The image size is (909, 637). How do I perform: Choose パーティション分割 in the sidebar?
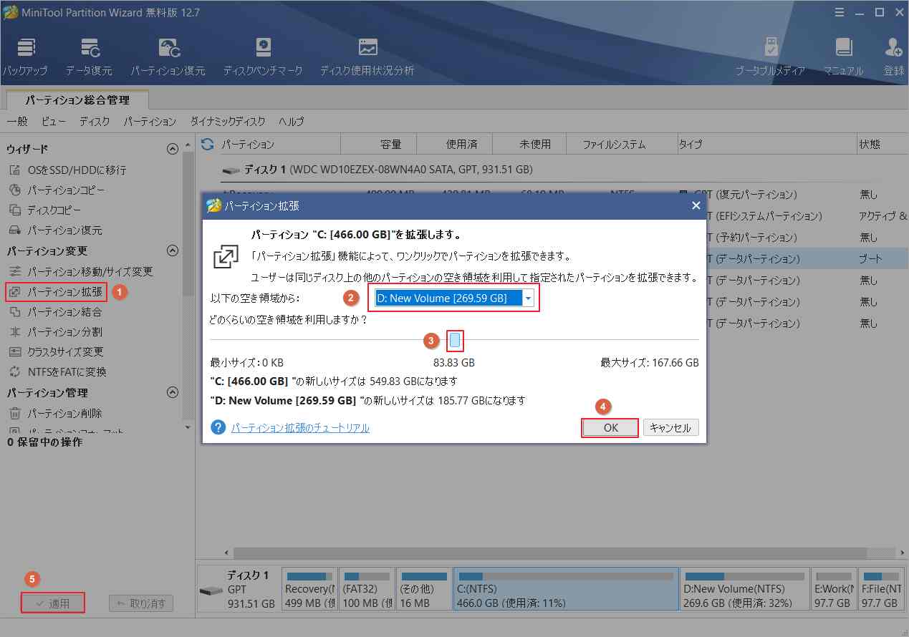tap(55, 332)
